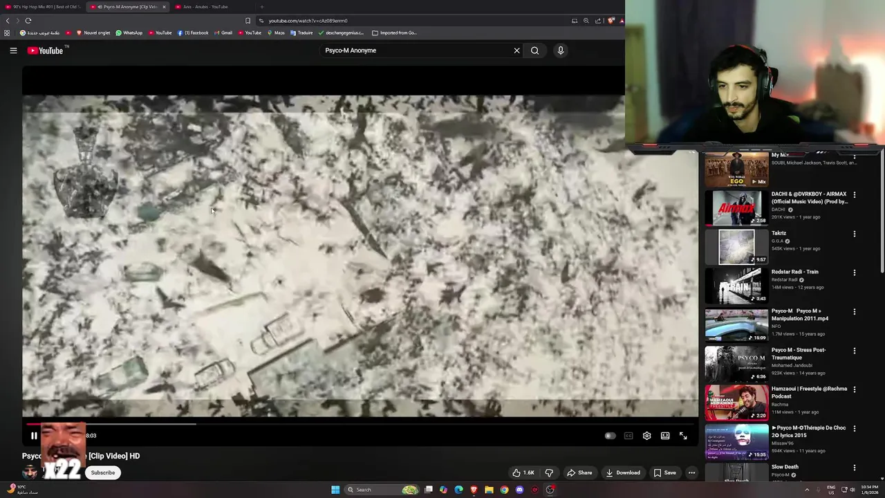Toggle the autoplay switch in the player

(610, 436)
